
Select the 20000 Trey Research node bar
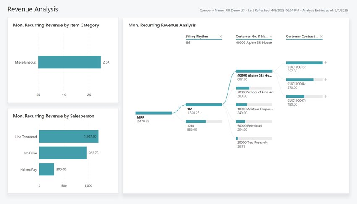(254, 138)
